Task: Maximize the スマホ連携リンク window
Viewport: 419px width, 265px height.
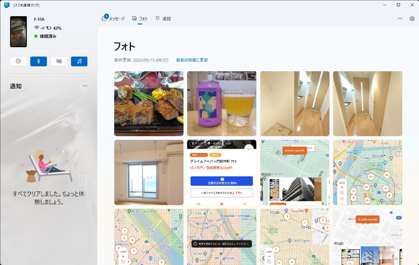Action: (x=399, y=5)
